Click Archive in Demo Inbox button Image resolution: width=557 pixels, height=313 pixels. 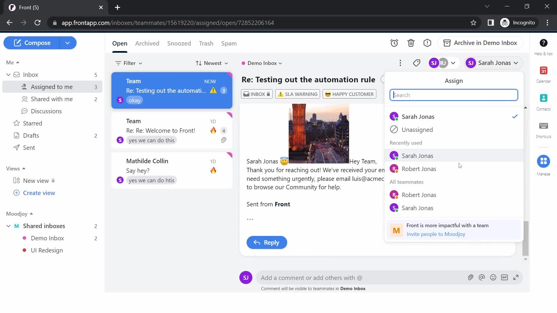480,43
